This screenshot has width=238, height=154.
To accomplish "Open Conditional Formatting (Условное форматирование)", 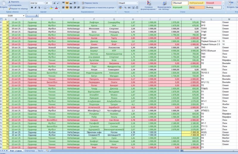I will (150, 8).
